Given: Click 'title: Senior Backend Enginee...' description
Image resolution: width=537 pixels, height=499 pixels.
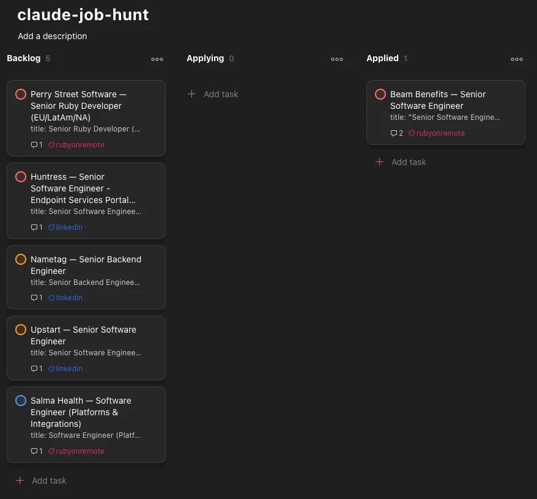Looking at the screenshot, I should click(x=85, y=283).
